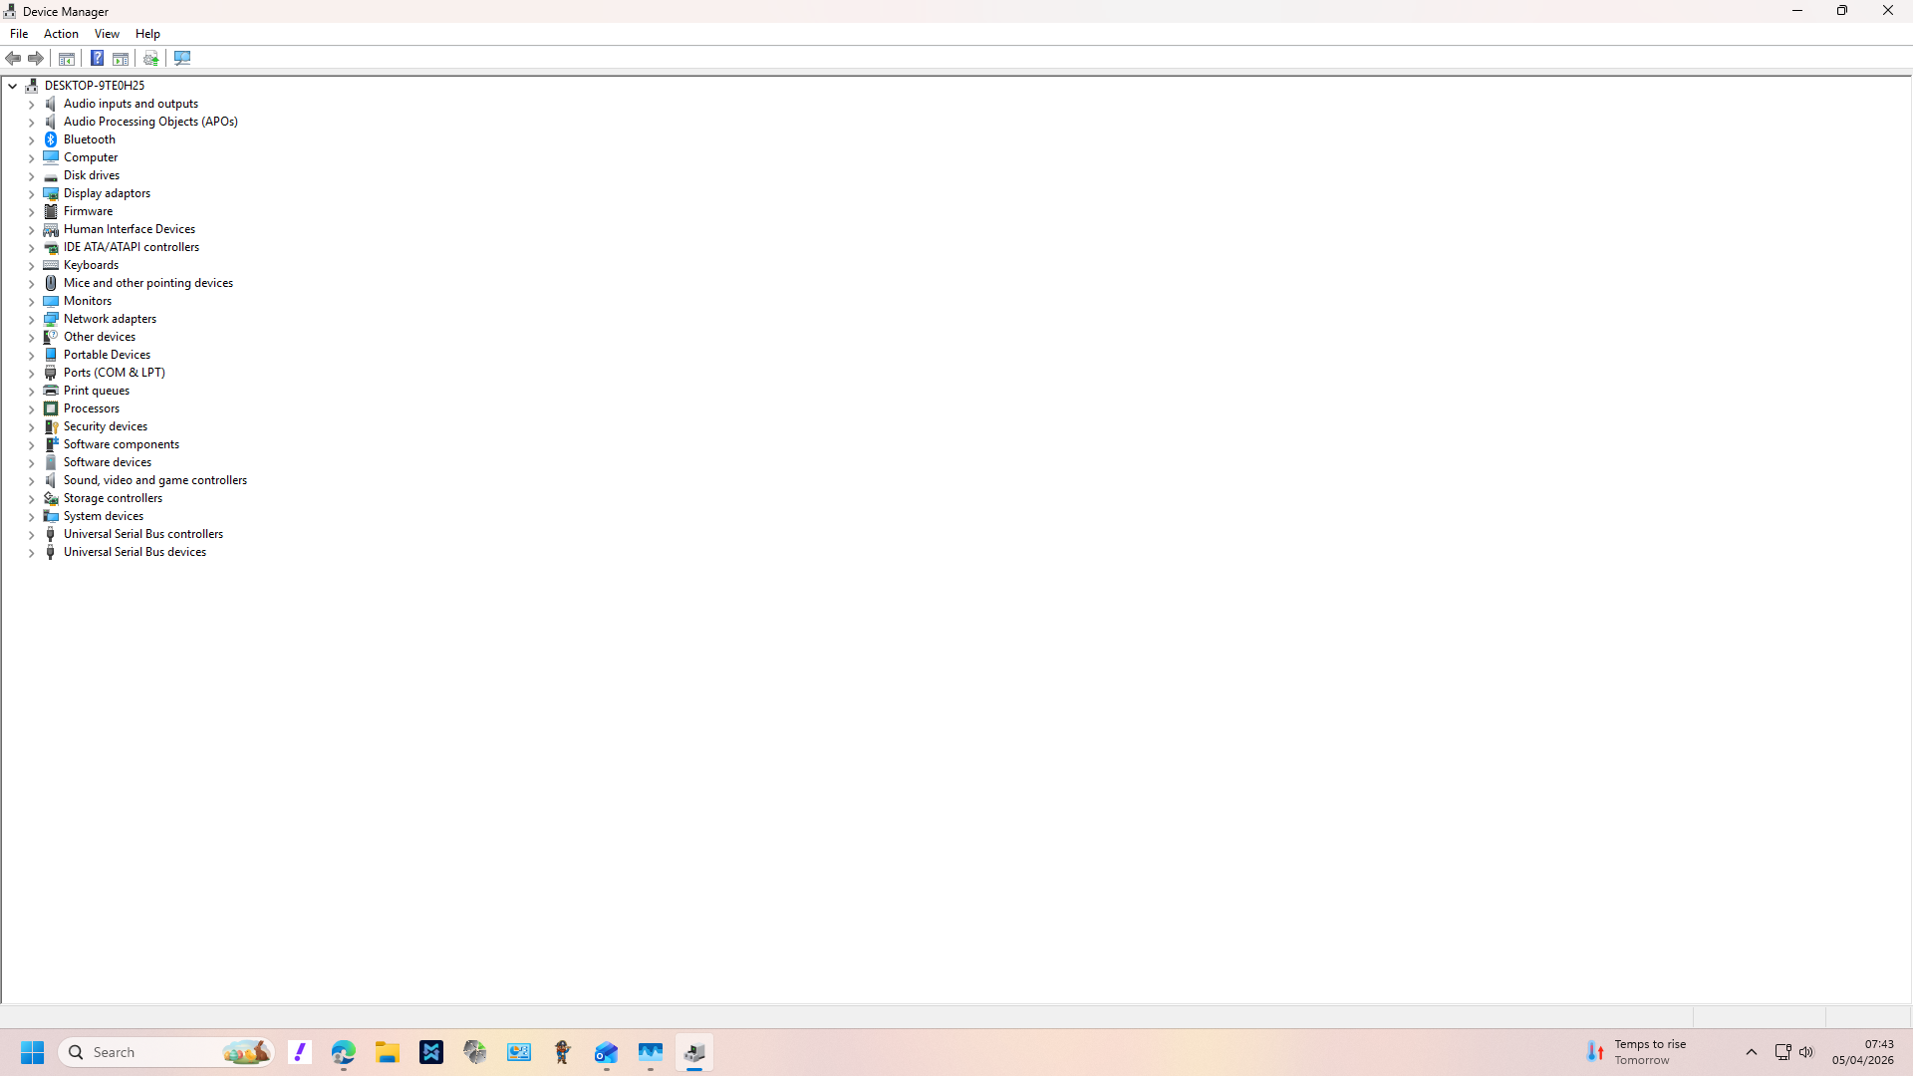Click the system tray volume icon
The image size is (1913, 1076).
[x=1806, y=1052]
